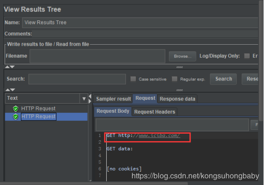Click the Reset button
This screenshot has width=264, height=185.
coord(250,79)
